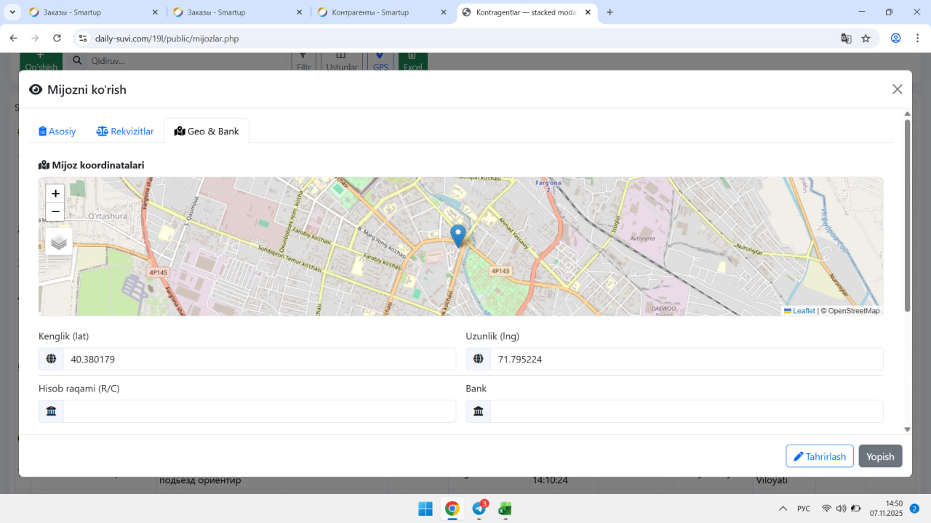Image resolution: width=931 pixels, height=523 pixels.
Task: Select the Geo & Bank tab
Action: pyautogui.click(x=207, y=131)
